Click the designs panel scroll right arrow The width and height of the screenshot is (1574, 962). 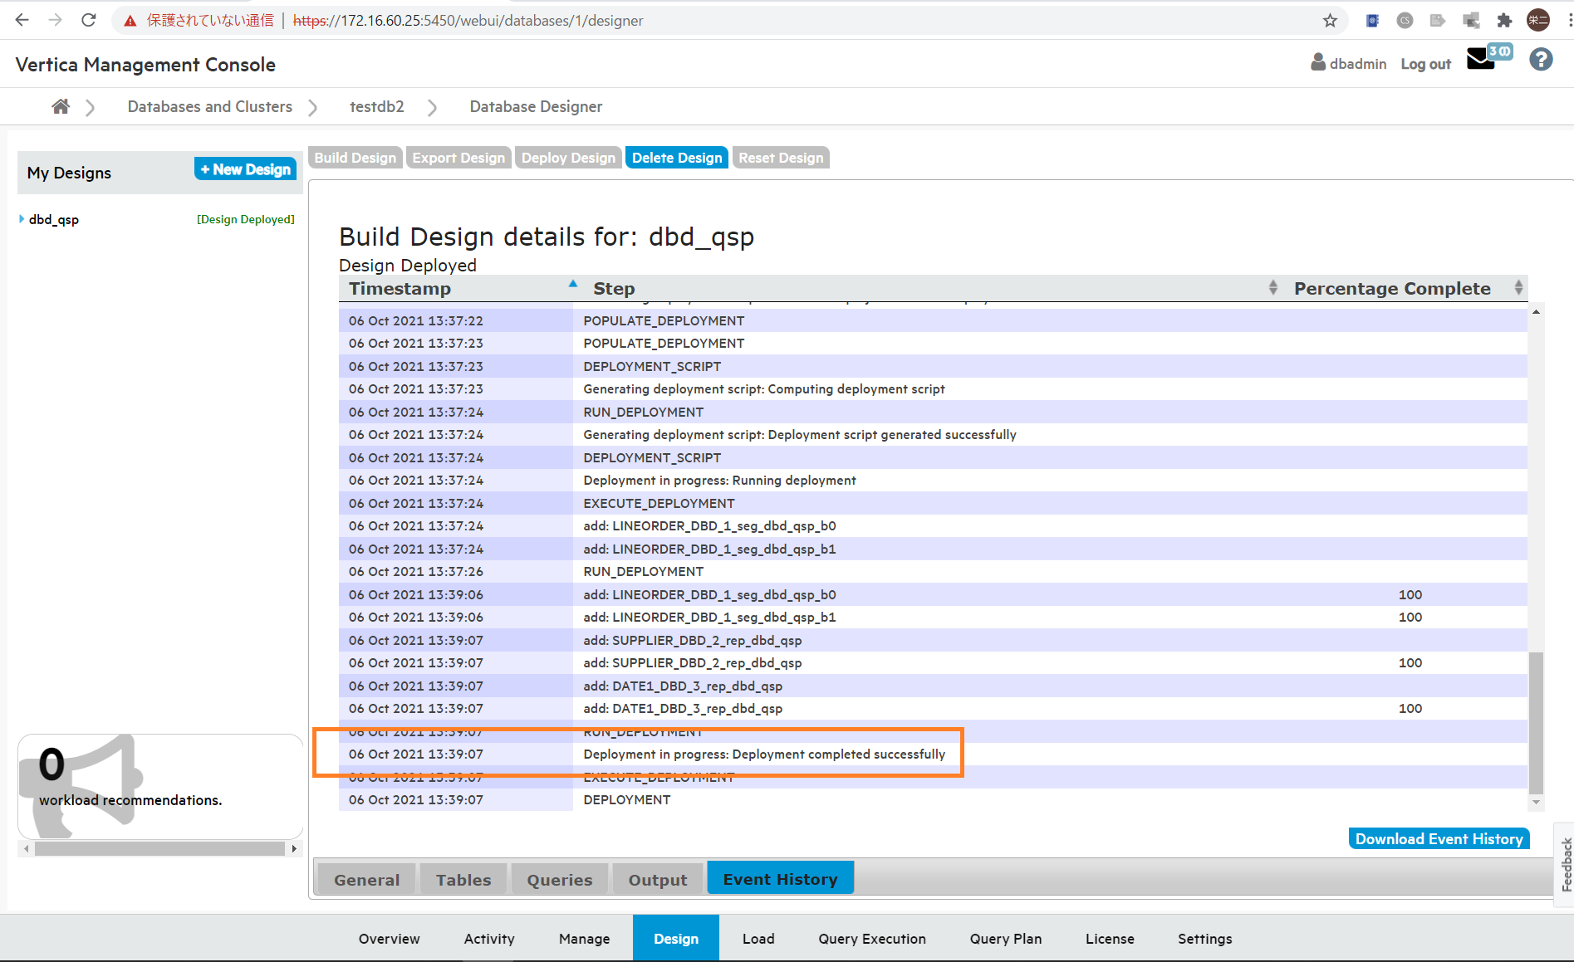[294, 848]
